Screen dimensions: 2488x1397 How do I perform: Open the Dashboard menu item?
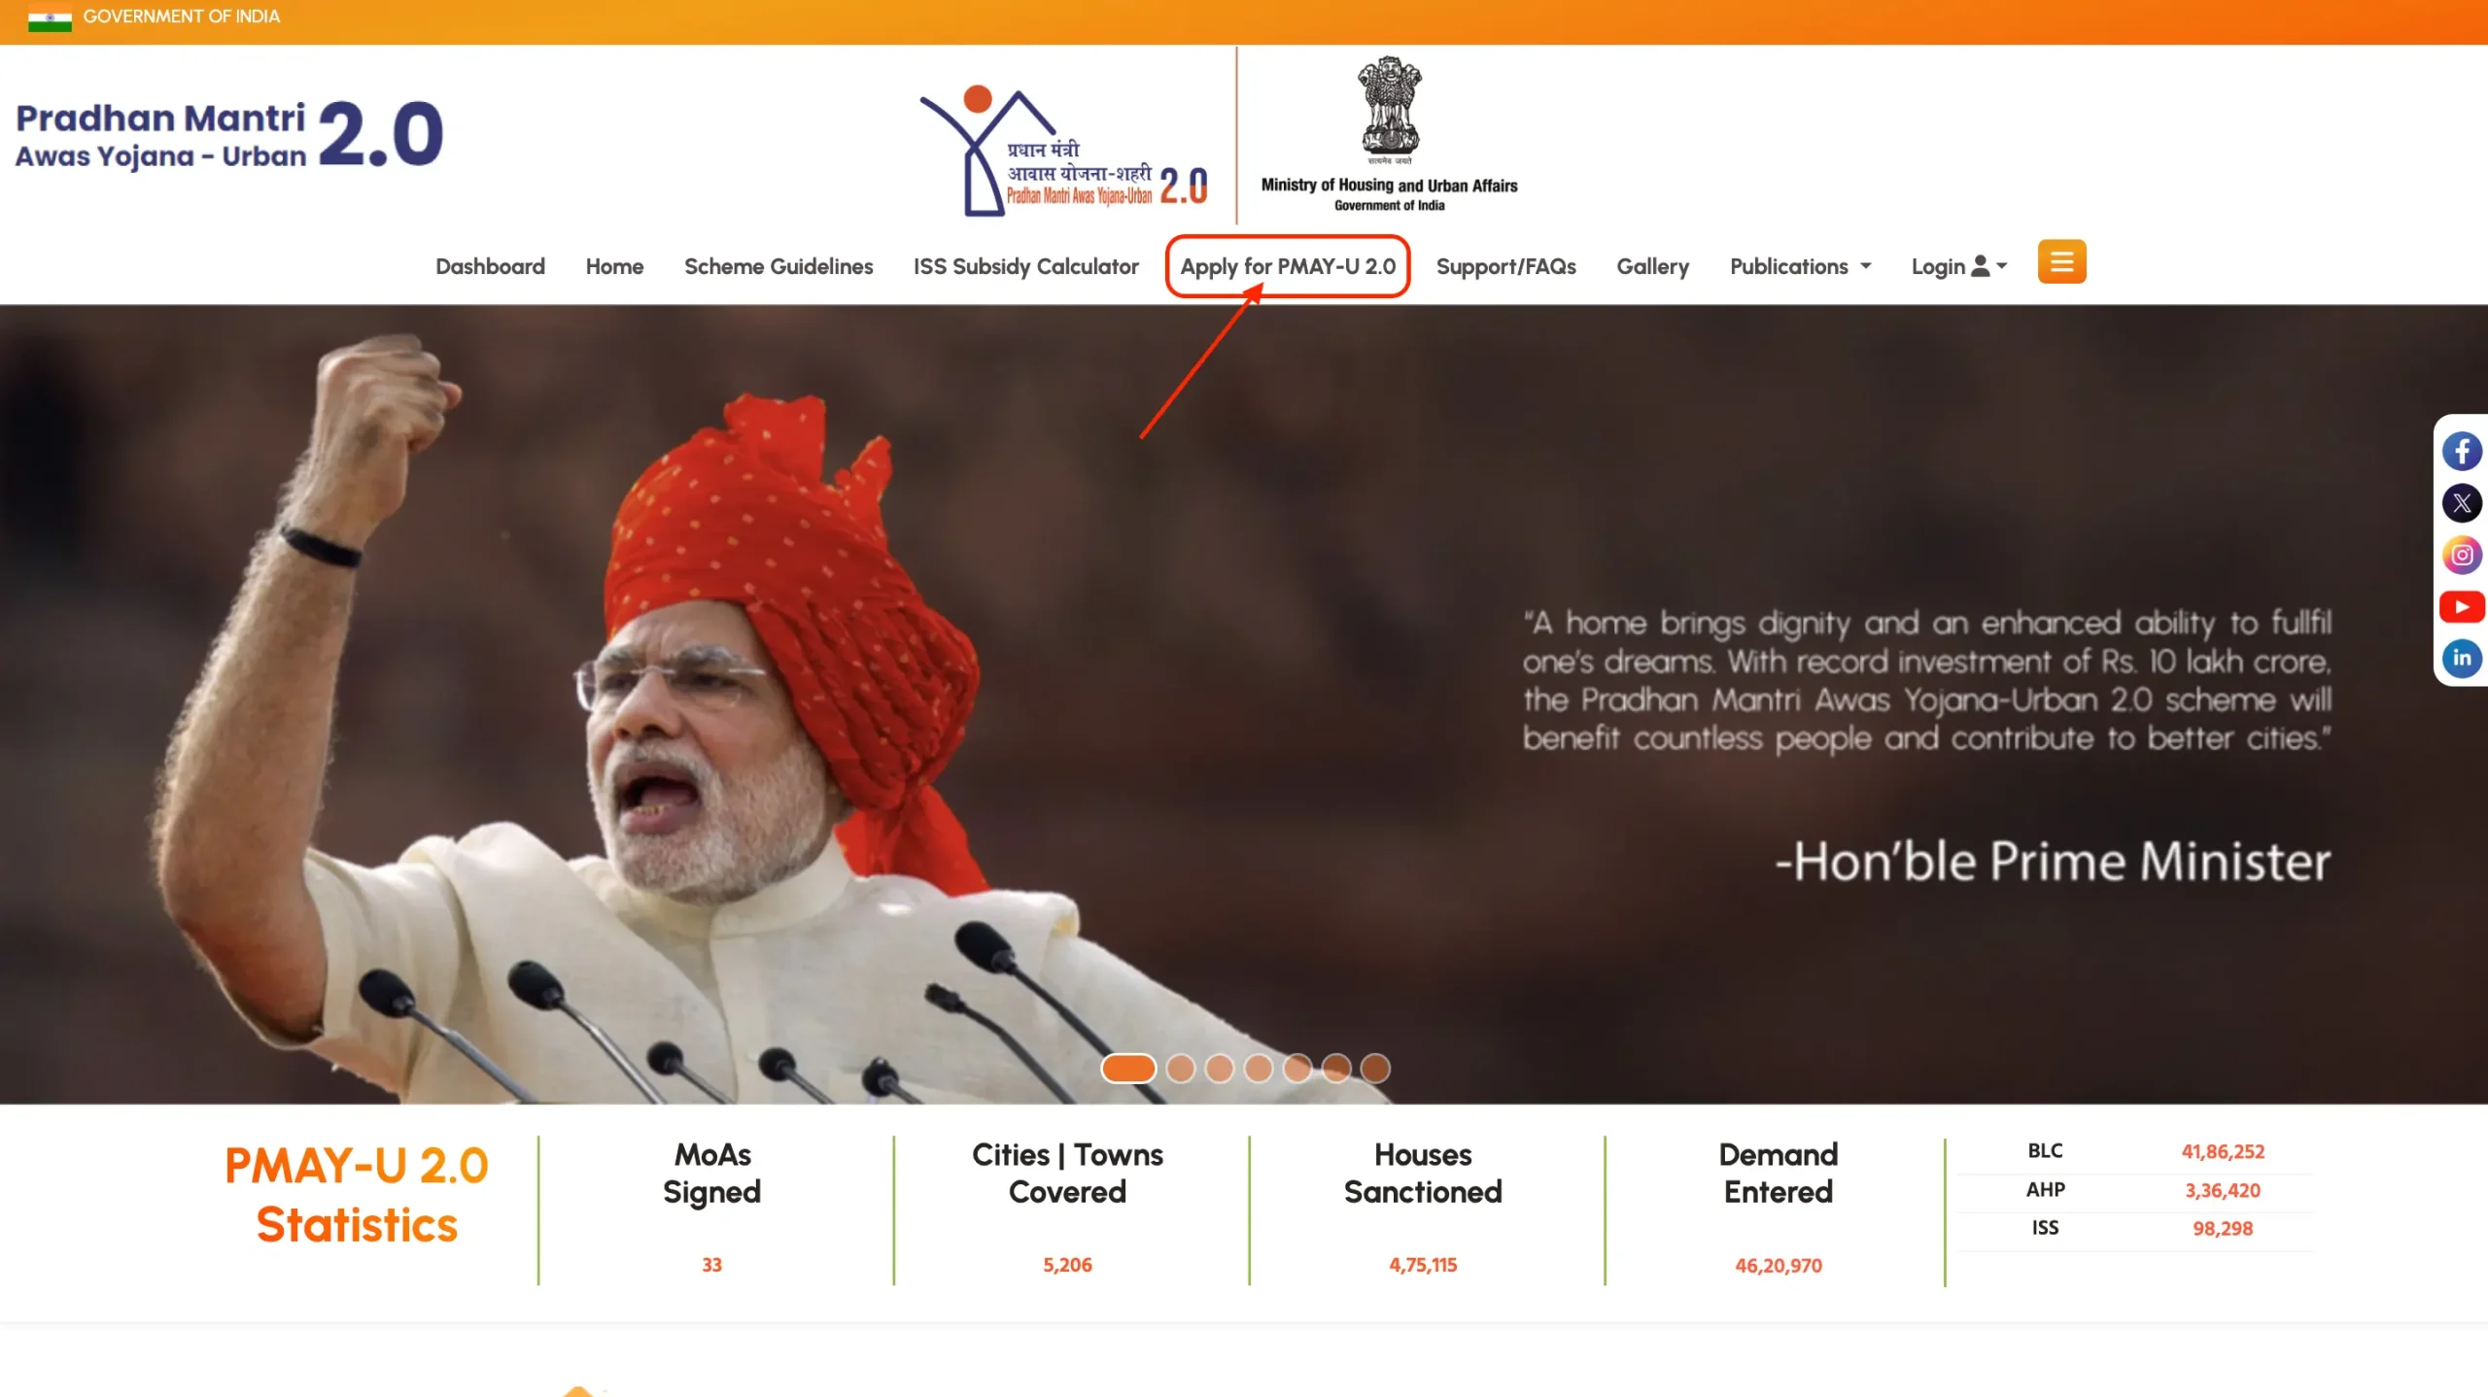coord(490,266)
